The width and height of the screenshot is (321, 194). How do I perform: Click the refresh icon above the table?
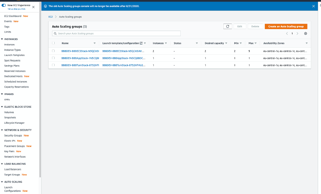[228, 26]
